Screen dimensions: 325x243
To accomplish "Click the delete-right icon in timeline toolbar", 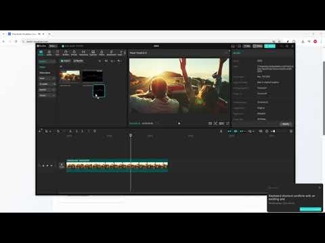I will pos(83,131).
